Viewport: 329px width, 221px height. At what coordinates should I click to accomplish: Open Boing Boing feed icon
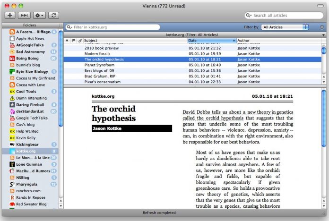pyautogui.click(x=12, y=58)
